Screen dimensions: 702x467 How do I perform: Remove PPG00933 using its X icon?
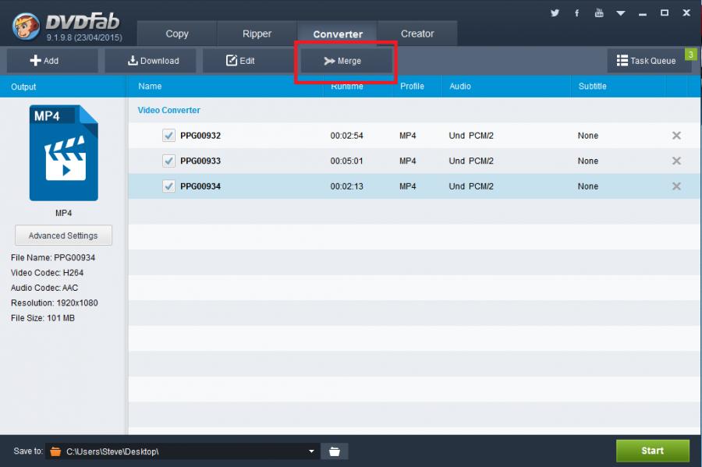click(676, 161)
